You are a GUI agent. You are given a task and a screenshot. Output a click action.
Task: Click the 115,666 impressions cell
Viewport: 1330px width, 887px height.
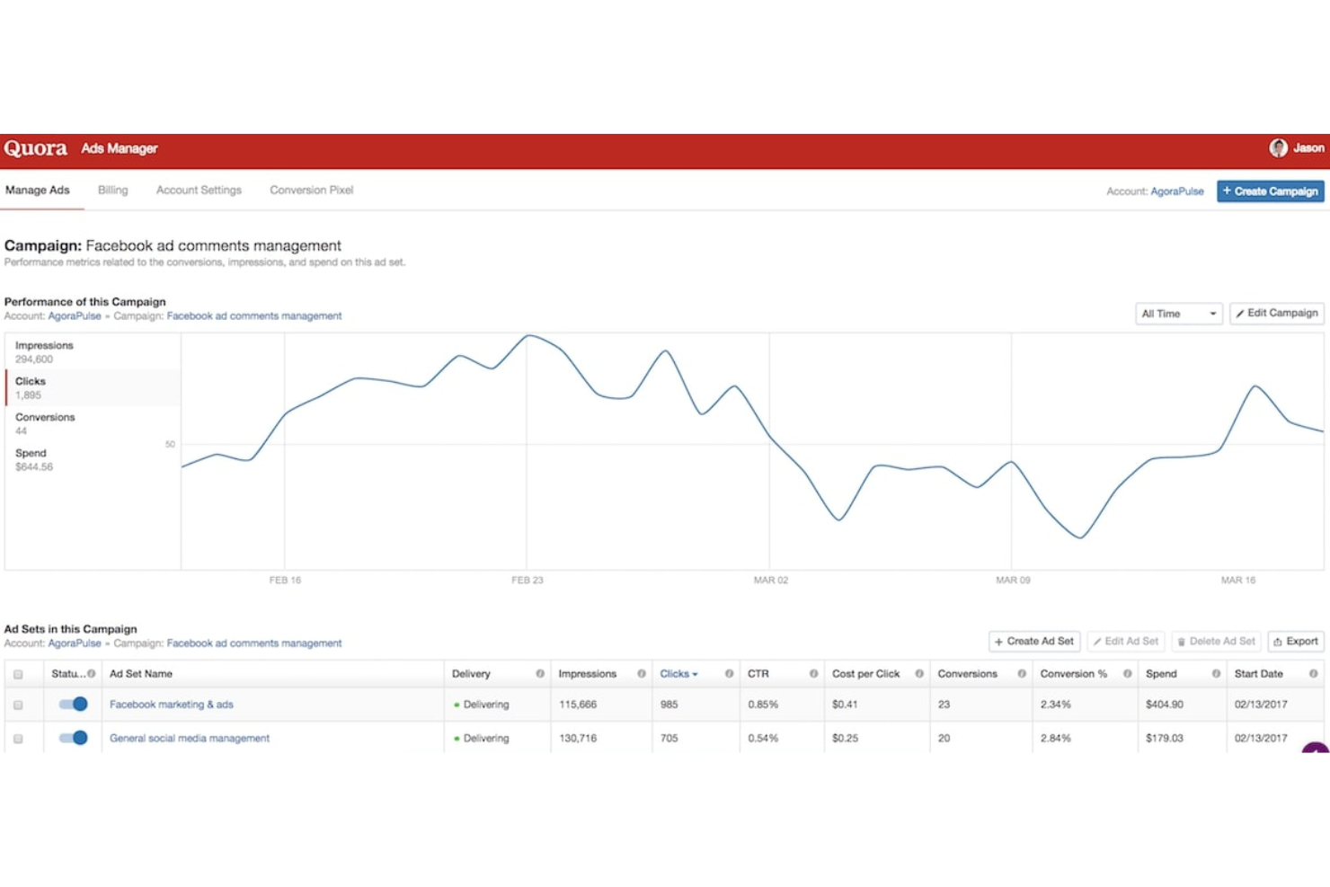[x=578, y=705]
